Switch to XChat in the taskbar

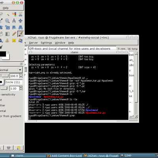(101, 156)
